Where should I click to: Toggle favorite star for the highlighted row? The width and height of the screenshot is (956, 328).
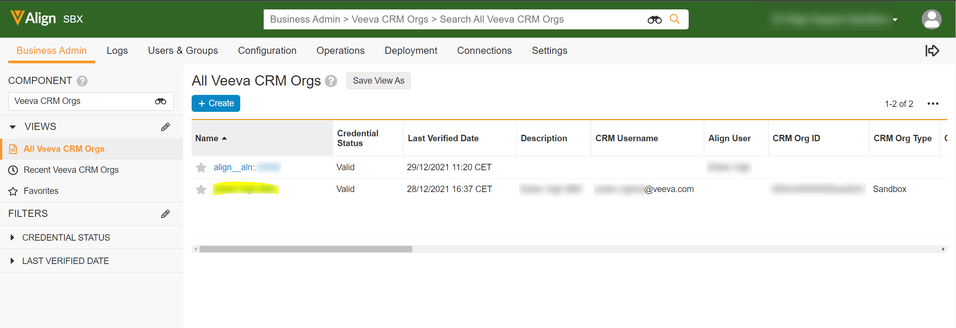coord(201,189)
